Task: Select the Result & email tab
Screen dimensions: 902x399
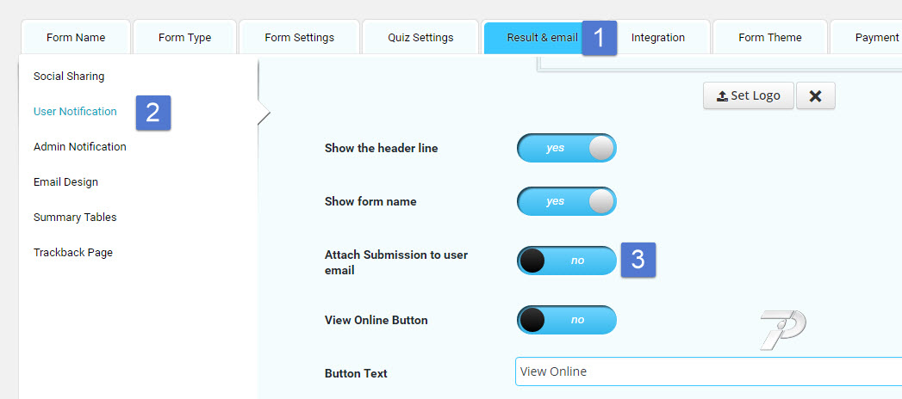Action: coord(541,38)
